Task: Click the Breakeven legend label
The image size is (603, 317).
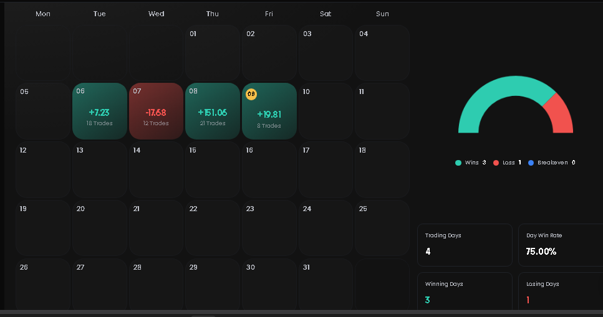Action: click(552, 163)
